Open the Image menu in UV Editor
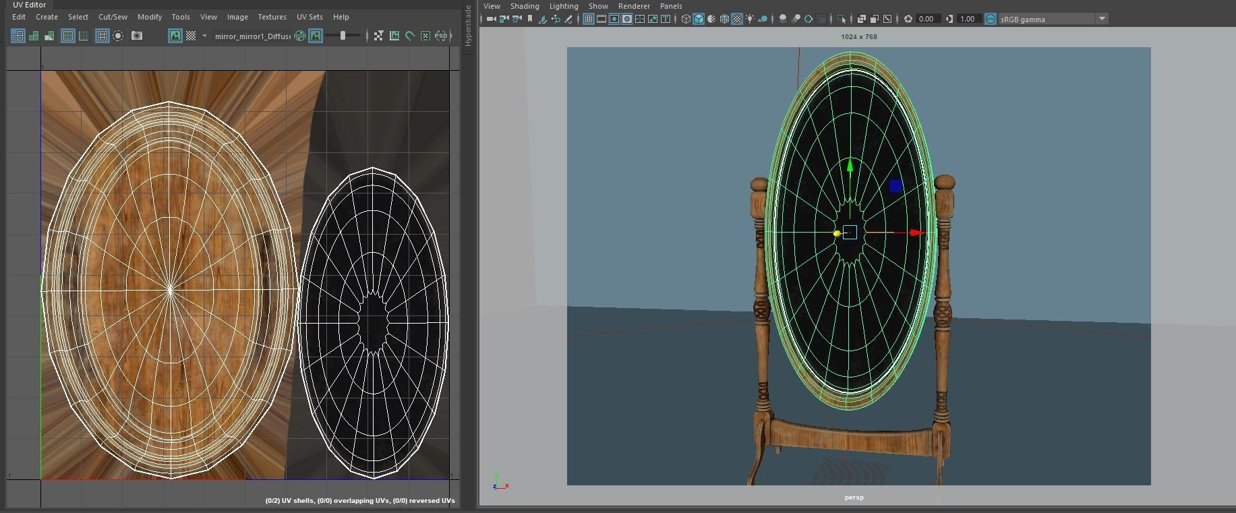1236x513 pixels. point(237,17)
